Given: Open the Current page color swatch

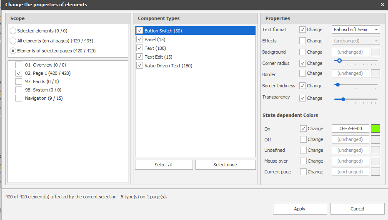Looking at the screenshot, I should tap(375, 172).
